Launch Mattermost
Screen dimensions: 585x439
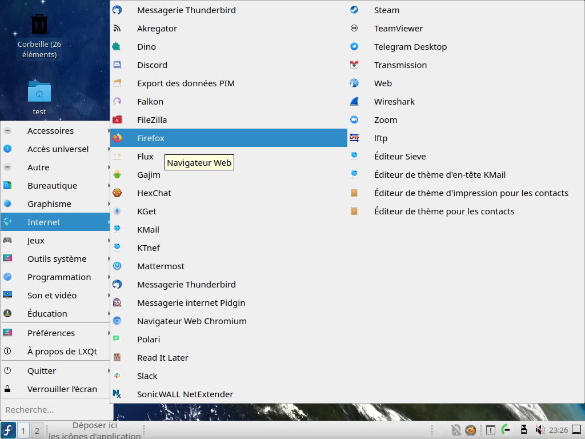tap(229, 266)
